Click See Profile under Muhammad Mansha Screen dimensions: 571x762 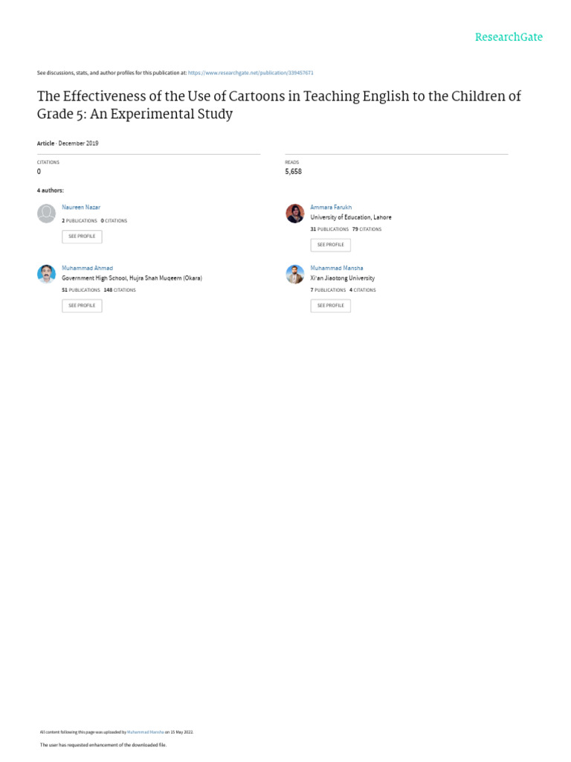click(331, 305)
